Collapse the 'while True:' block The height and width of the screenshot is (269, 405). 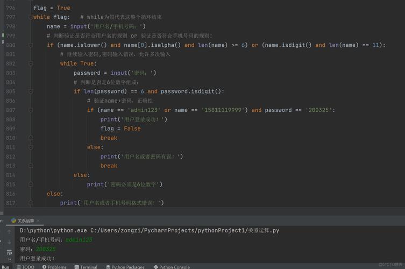point(31,63)
